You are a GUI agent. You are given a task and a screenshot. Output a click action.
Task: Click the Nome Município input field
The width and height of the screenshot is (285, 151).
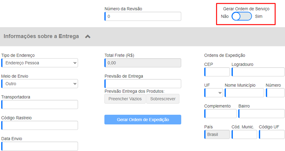(244, 93)
